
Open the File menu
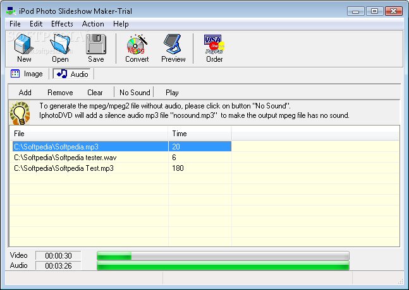click(x=15, y=24)
